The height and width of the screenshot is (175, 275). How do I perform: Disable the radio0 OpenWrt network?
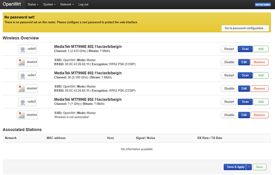click(229, 62)
